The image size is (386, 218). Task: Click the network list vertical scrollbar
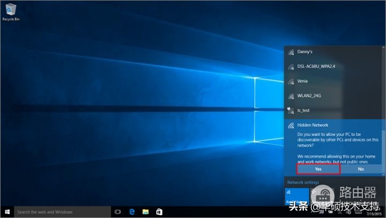click(x=383, y=111)
